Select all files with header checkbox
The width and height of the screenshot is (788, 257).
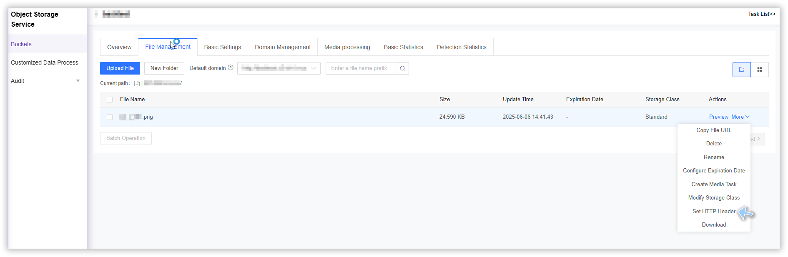(x=110, y=100)
